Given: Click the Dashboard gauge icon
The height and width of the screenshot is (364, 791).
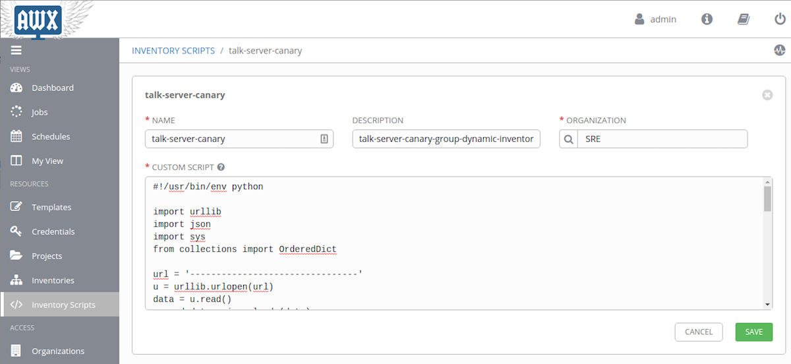Looking at the screenshot, I should click(x=16, y=88).
